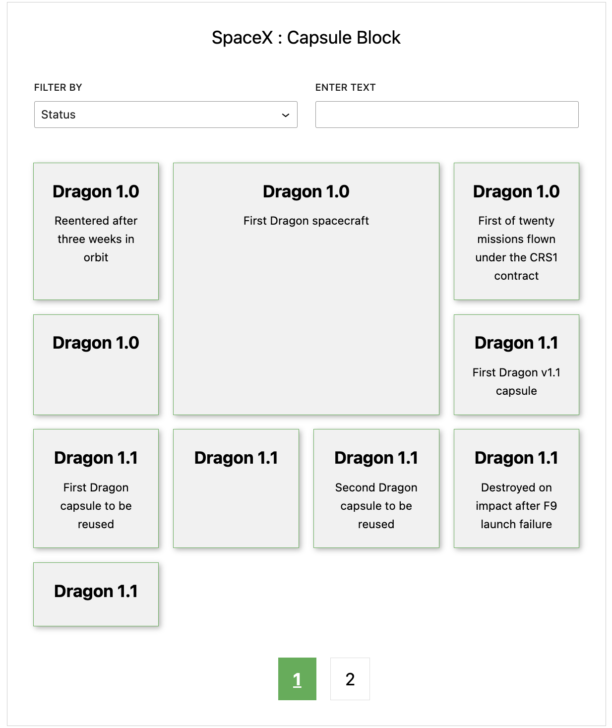Go to pagination page 1
612x728 pixels.
point(297,679)
